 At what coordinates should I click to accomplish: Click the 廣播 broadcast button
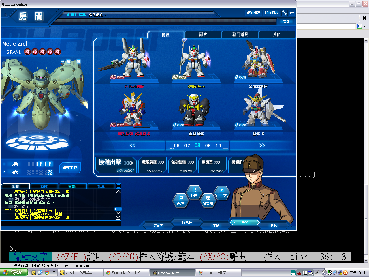pos(286,22)
